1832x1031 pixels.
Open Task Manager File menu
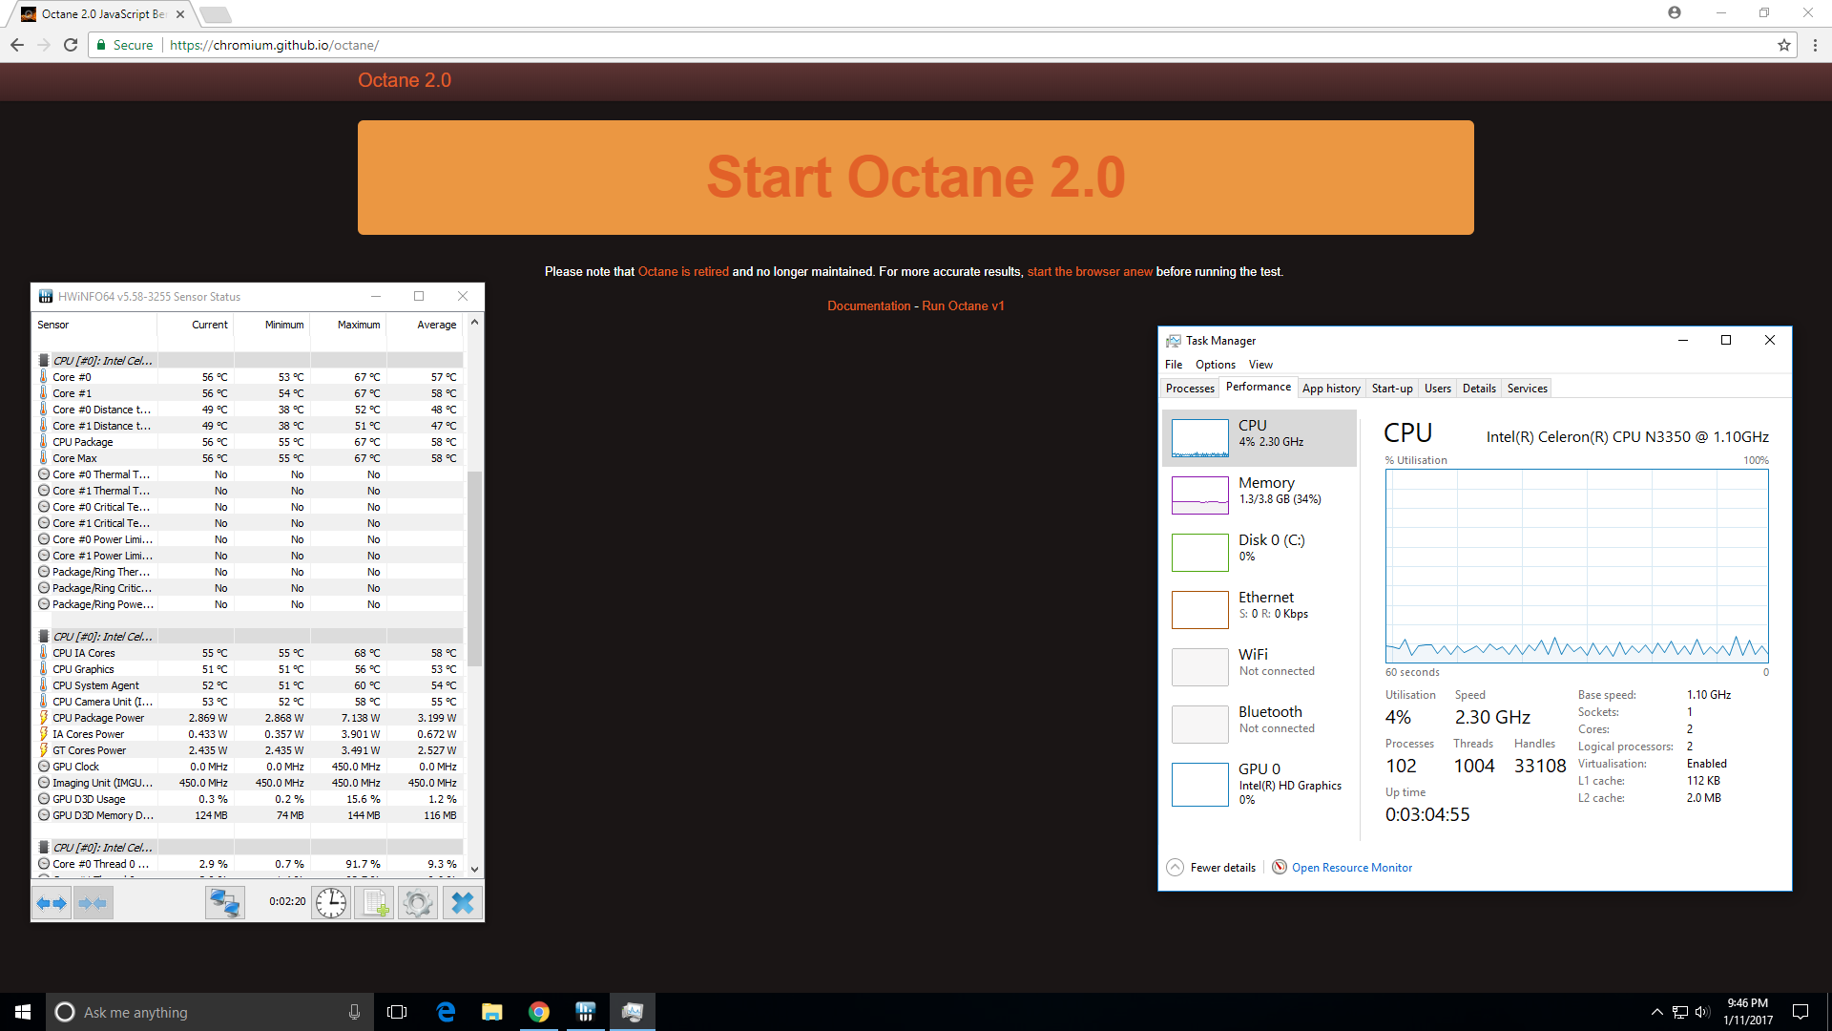(1174, 365)
